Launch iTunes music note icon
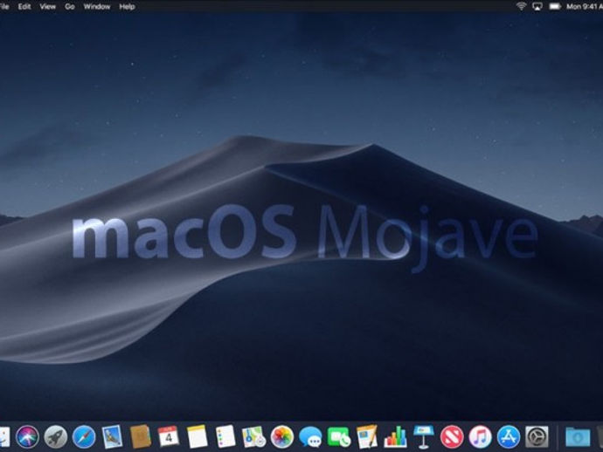This screenshot has width=603, height=452. pyautogui.click(x=481, y=437)
